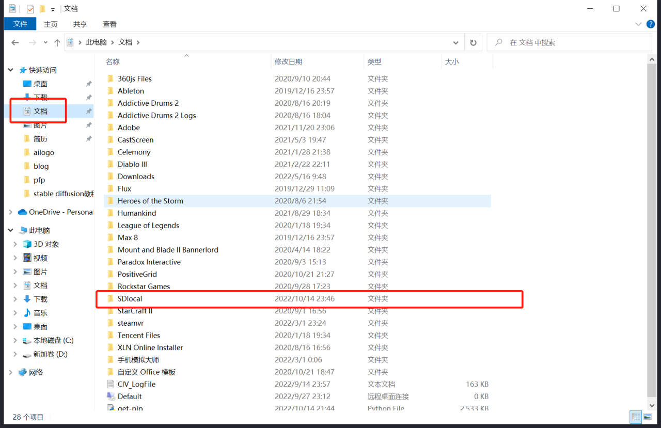Click the Properties quick access icon
Image resolution: width=661 pixels, height=428 pixels.
(x=30, y=9)
